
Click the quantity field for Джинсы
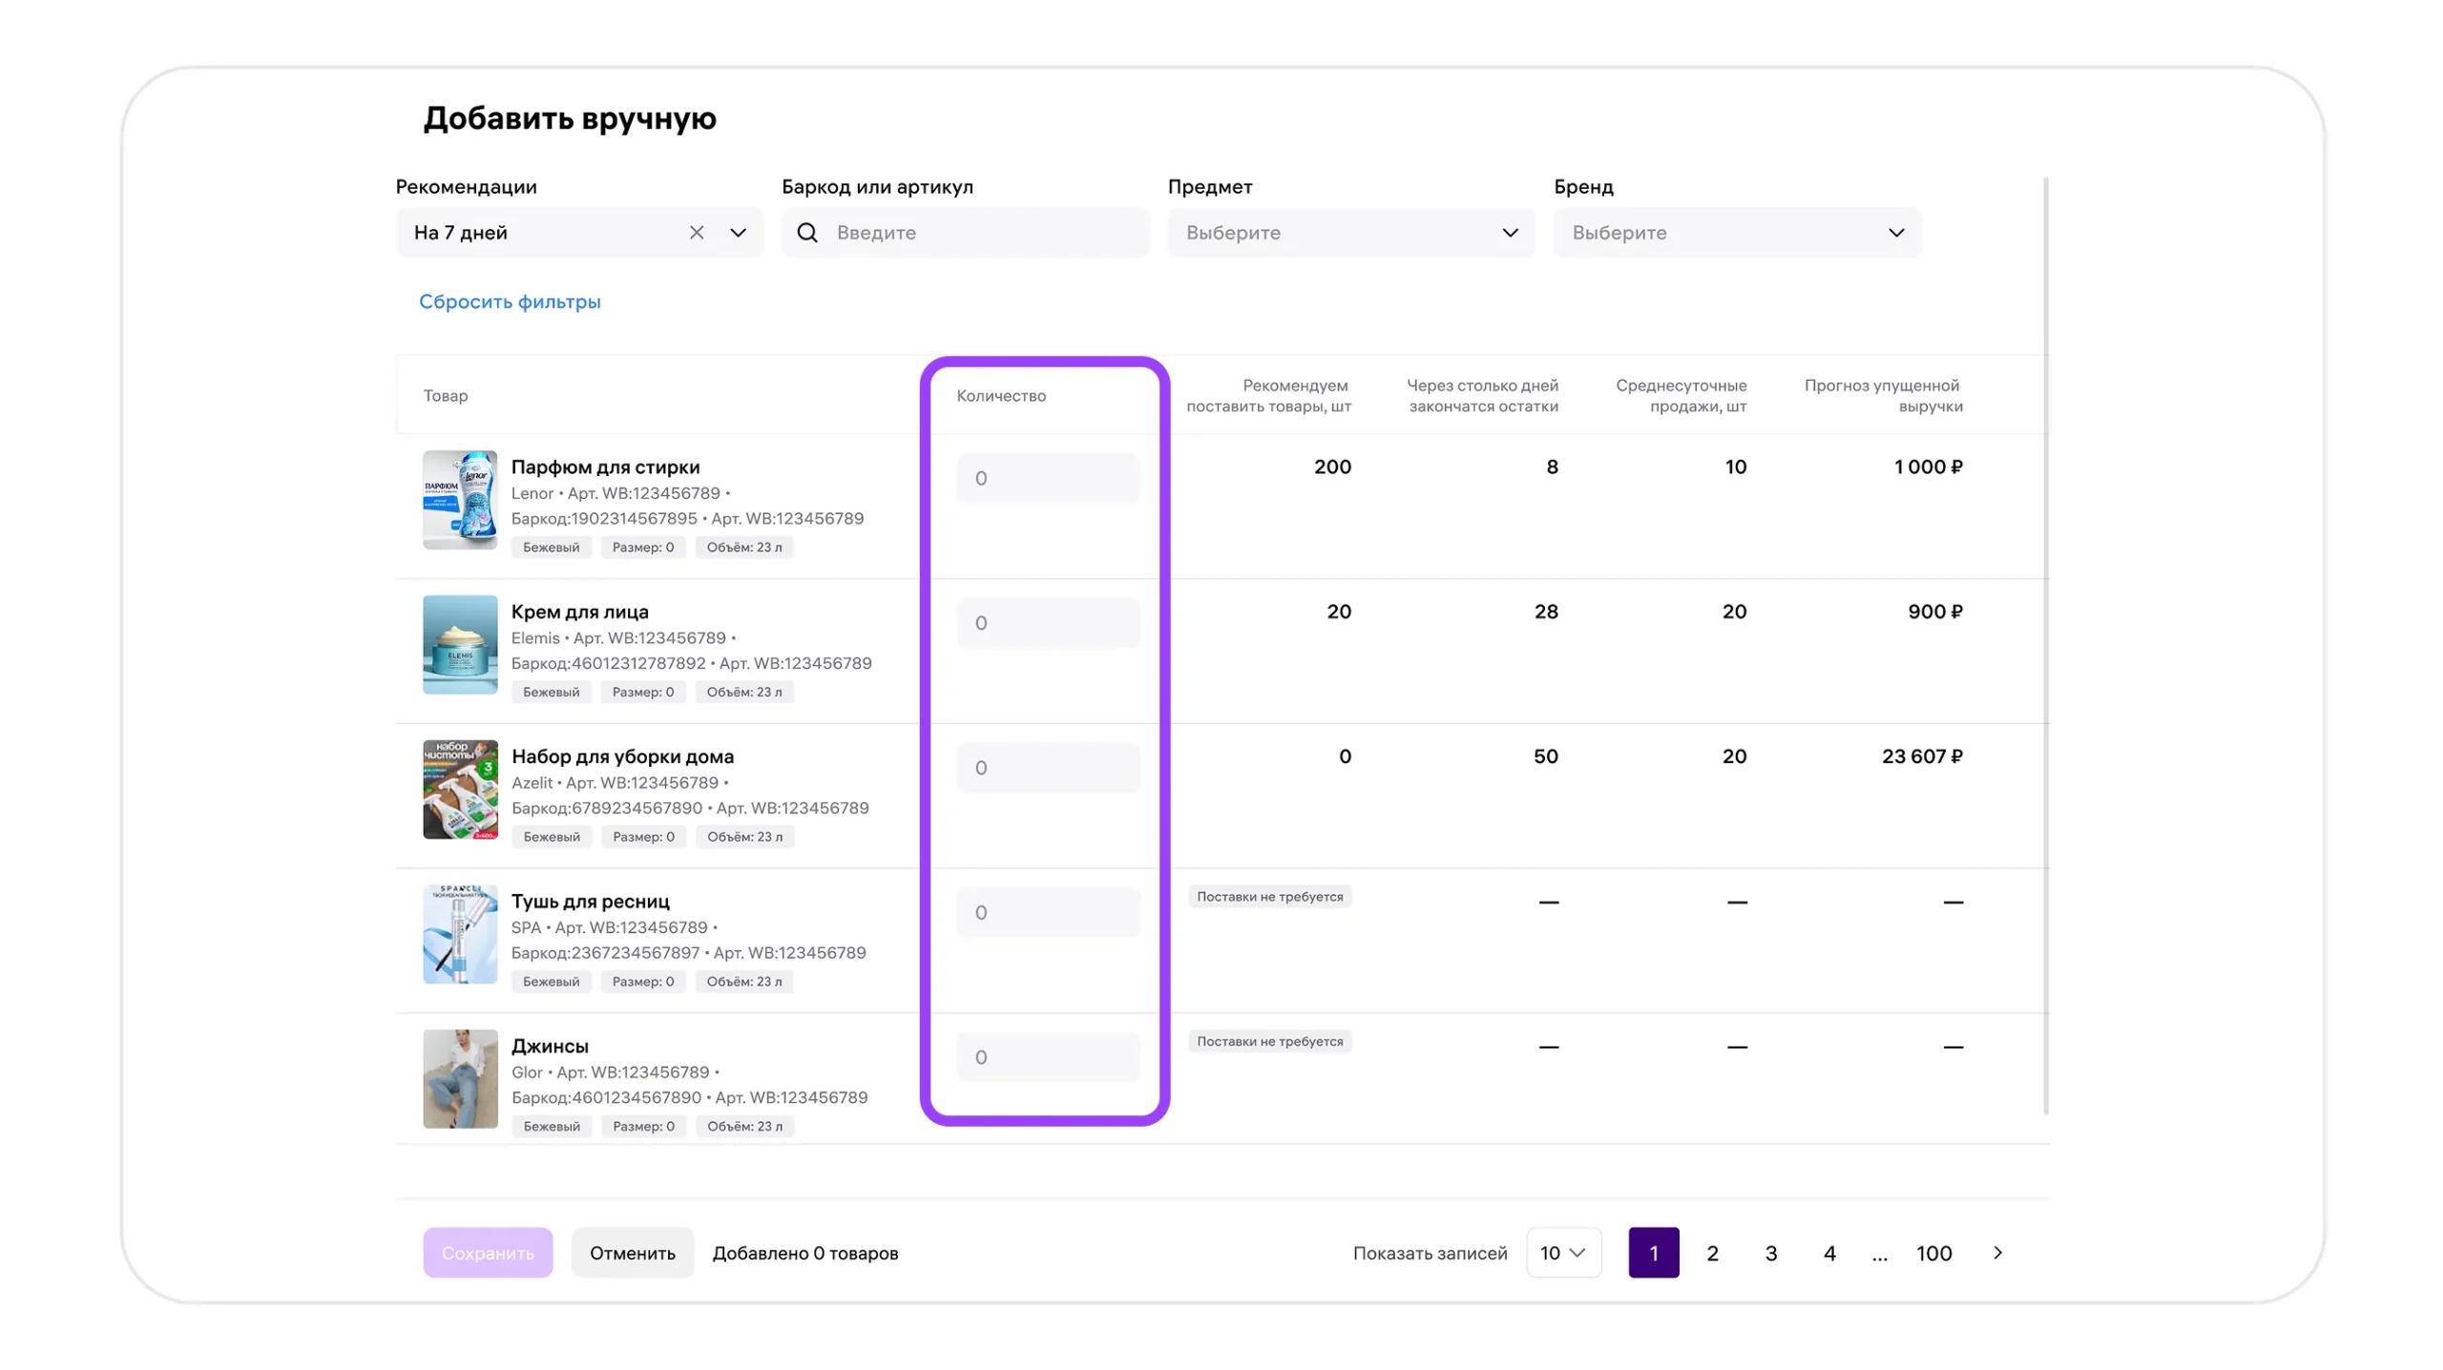[x=1048, y=1058]
